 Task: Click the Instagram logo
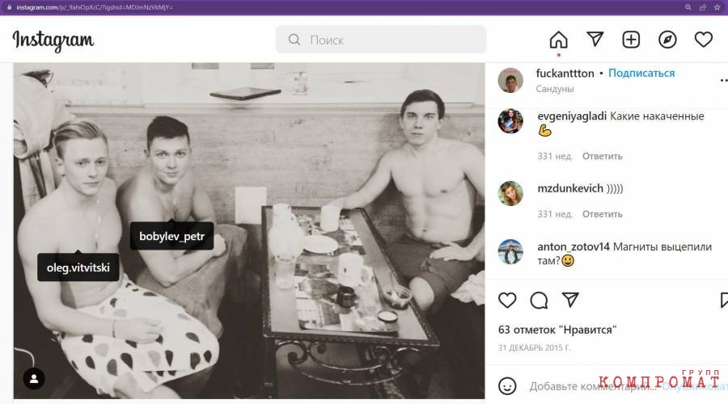coord(53,41)
